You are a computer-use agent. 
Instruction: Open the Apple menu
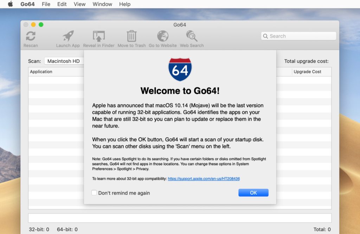pyautogui.click(x=10, y=4)
